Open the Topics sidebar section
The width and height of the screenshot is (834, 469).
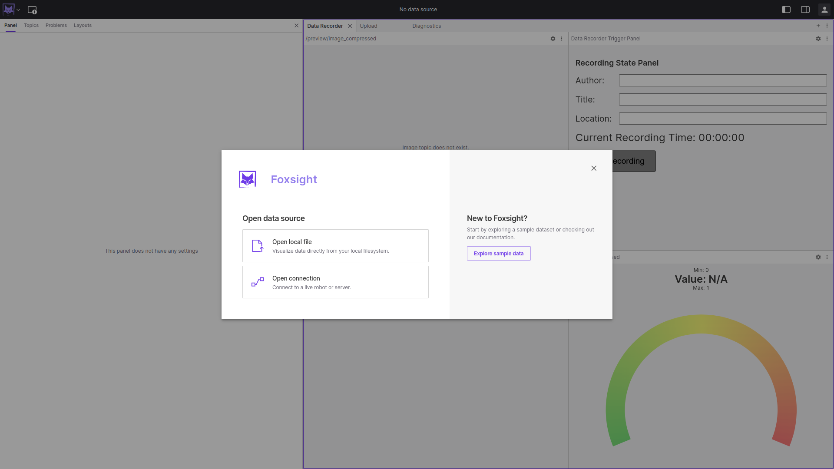[x=31, y=25]
